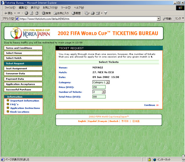185x162 pixels.
Task: Select the Ticket Request step
Action: click(x=23, y=64)
